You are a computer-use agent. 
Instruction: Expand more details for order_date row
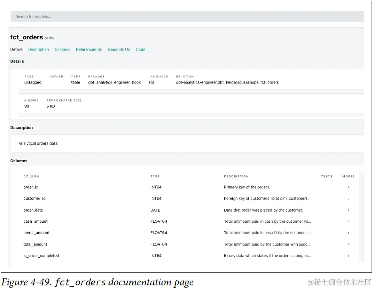[x=348, y=210]
